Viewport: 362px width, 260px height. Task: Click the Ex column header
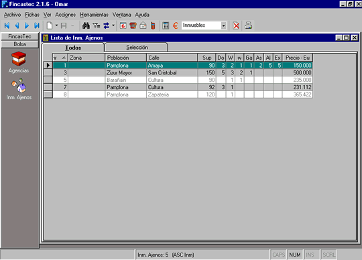click(278, 58)
